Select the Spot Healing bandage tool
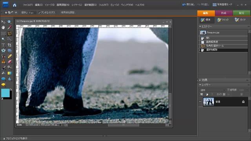Viewport: 251px width, 141px height. coord(9,56)
